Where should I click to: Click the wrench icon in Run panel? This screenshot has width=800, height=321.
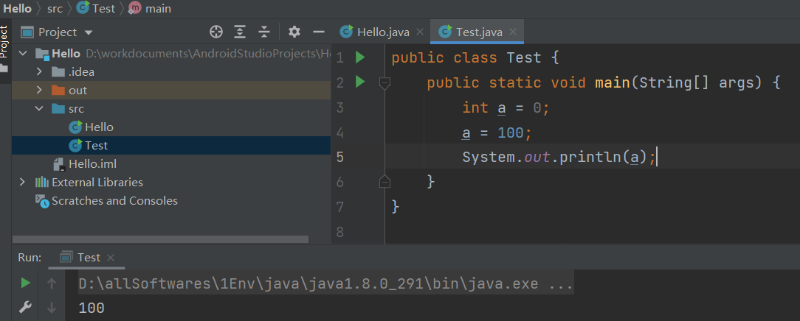pos(25,307)
